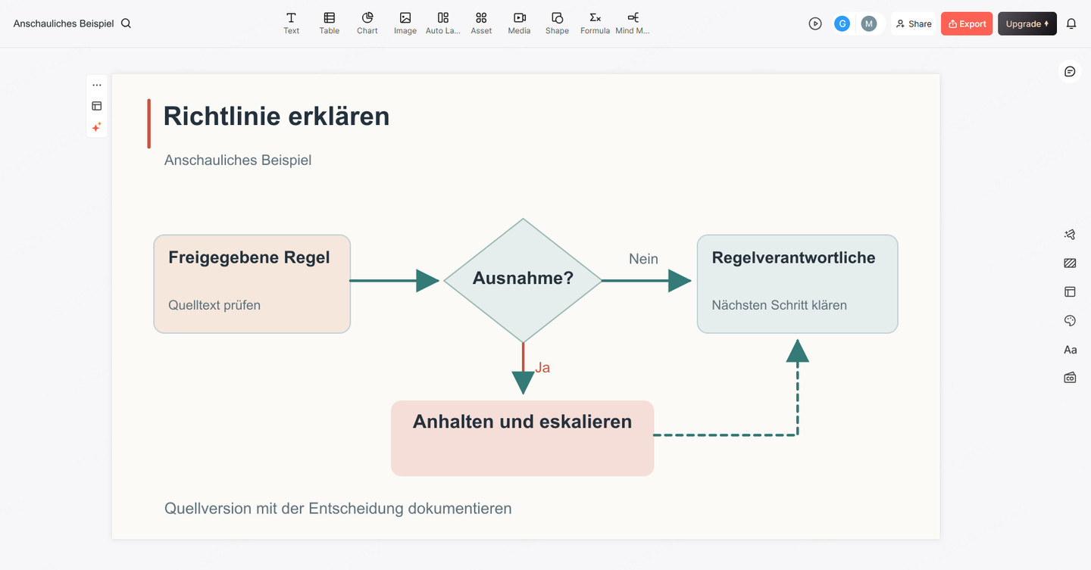This screenshot has height=570, width=1091.
Task: Click the search magnifier beside the document title
Action: pyautogui.click(x=127, y=23)
